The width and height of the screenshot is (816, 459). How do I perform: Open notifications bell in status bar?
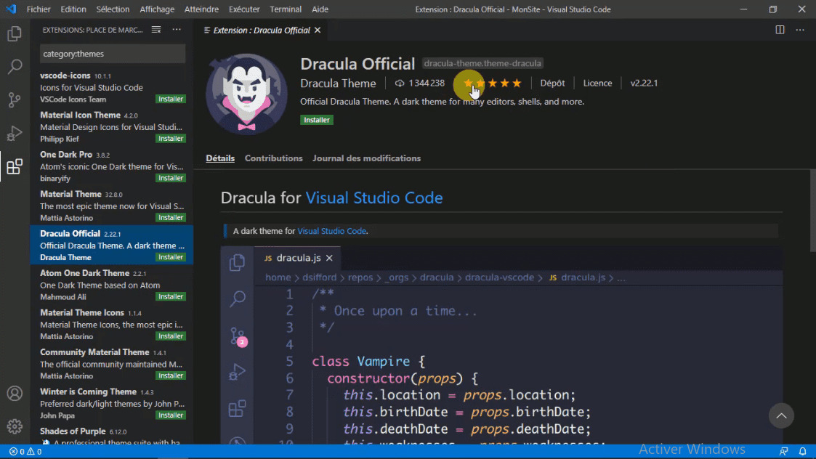802,452
